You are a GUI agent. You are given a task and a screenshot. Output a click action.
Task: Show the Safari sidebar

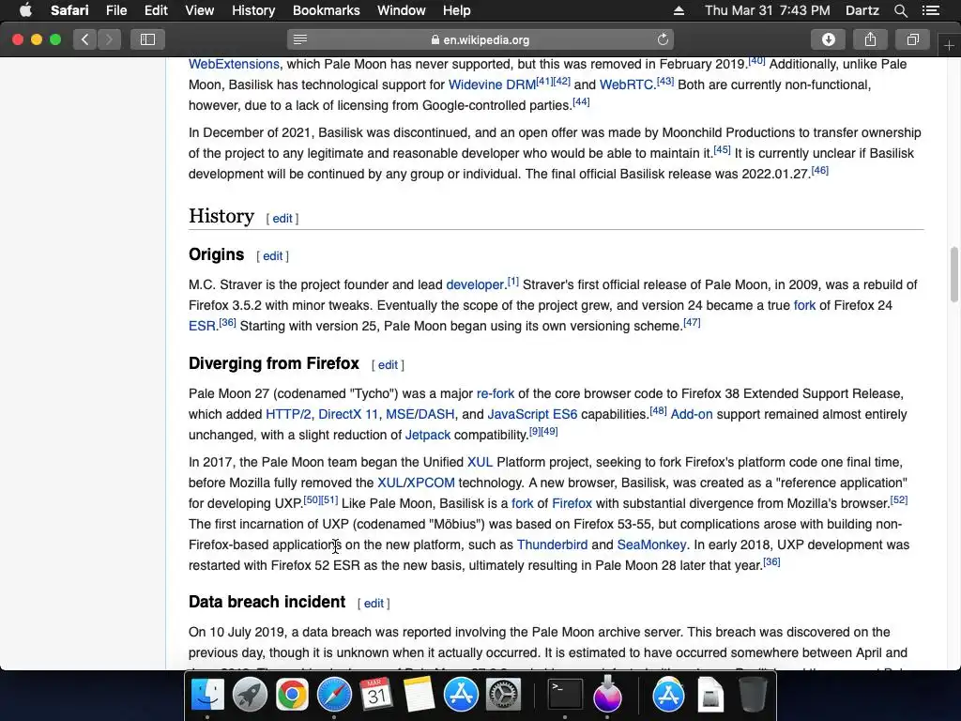(x=147, y=39)
